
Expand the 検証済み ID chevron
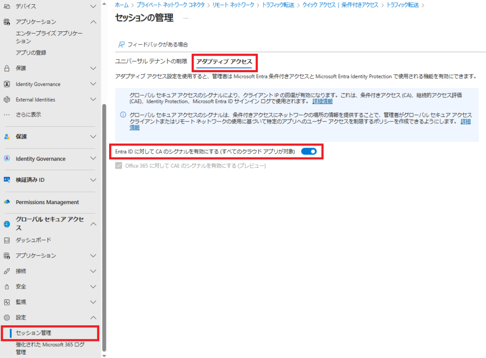tap(93, 180)
